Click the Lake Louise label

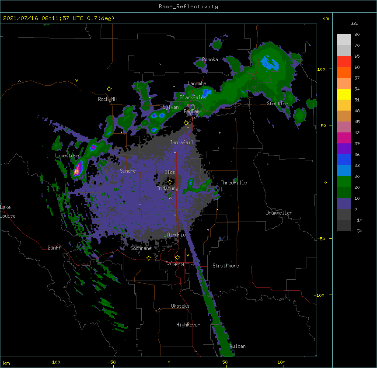click(x=8, y=212)
